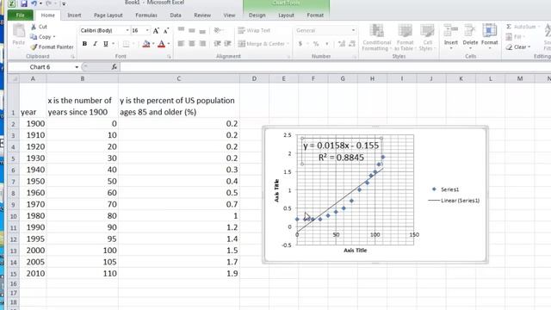
Task: Select column C header
Action: tap(179, 78)
